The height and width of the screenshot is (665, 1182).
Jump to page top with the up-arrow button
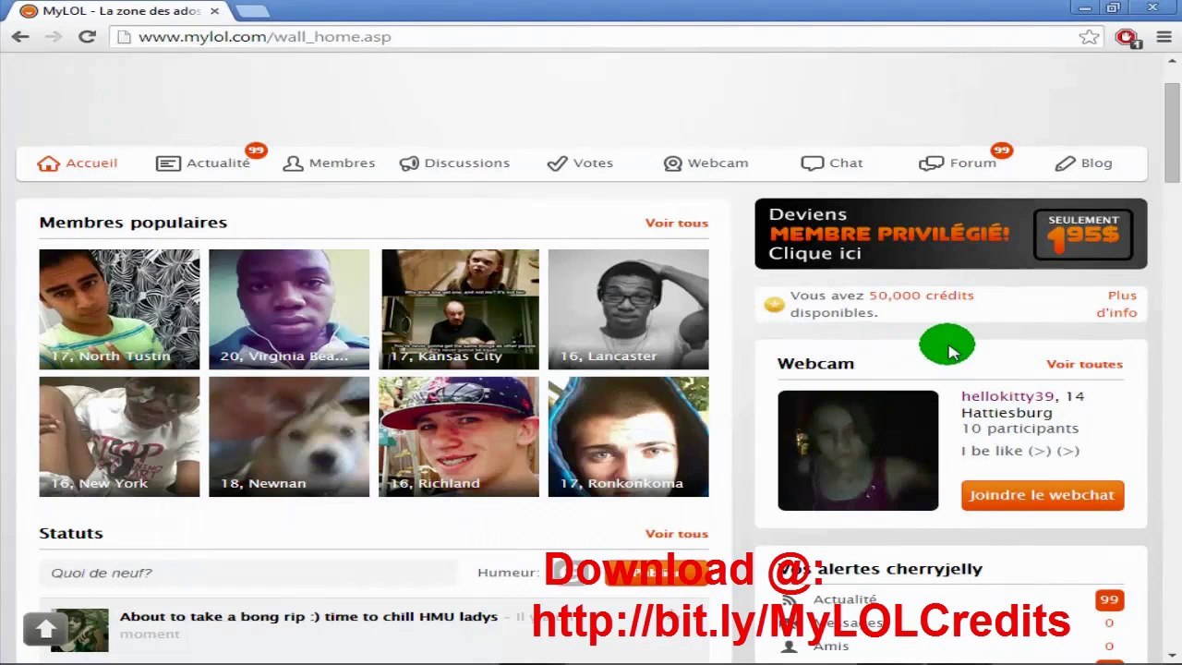point(45,629)
